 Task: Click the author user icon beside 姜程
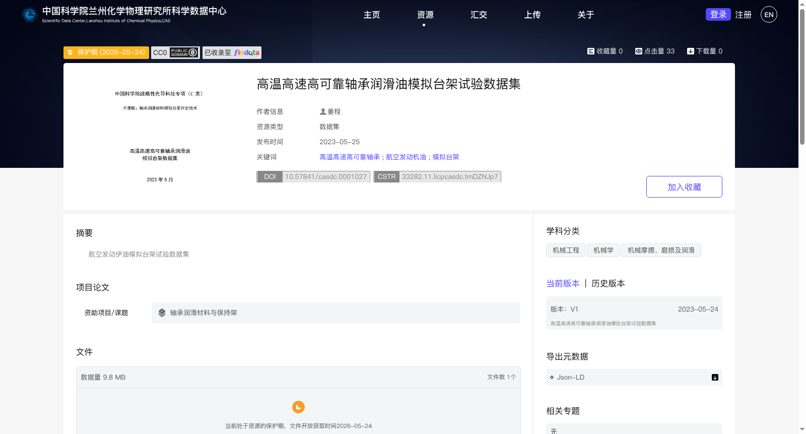click(323, 111)
